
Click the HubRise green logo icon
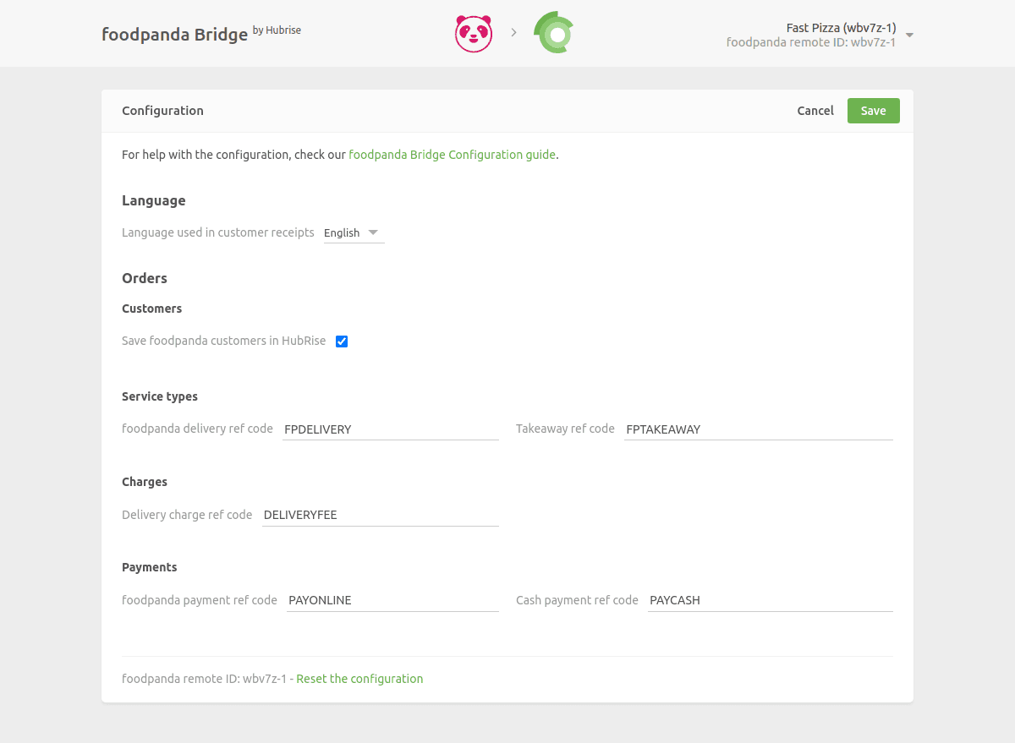coord(553,32)
